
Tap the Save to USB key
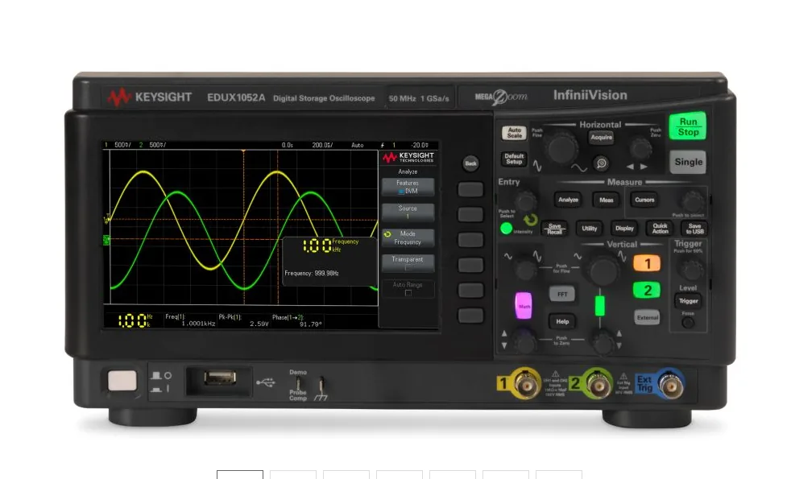coord(694,229)
